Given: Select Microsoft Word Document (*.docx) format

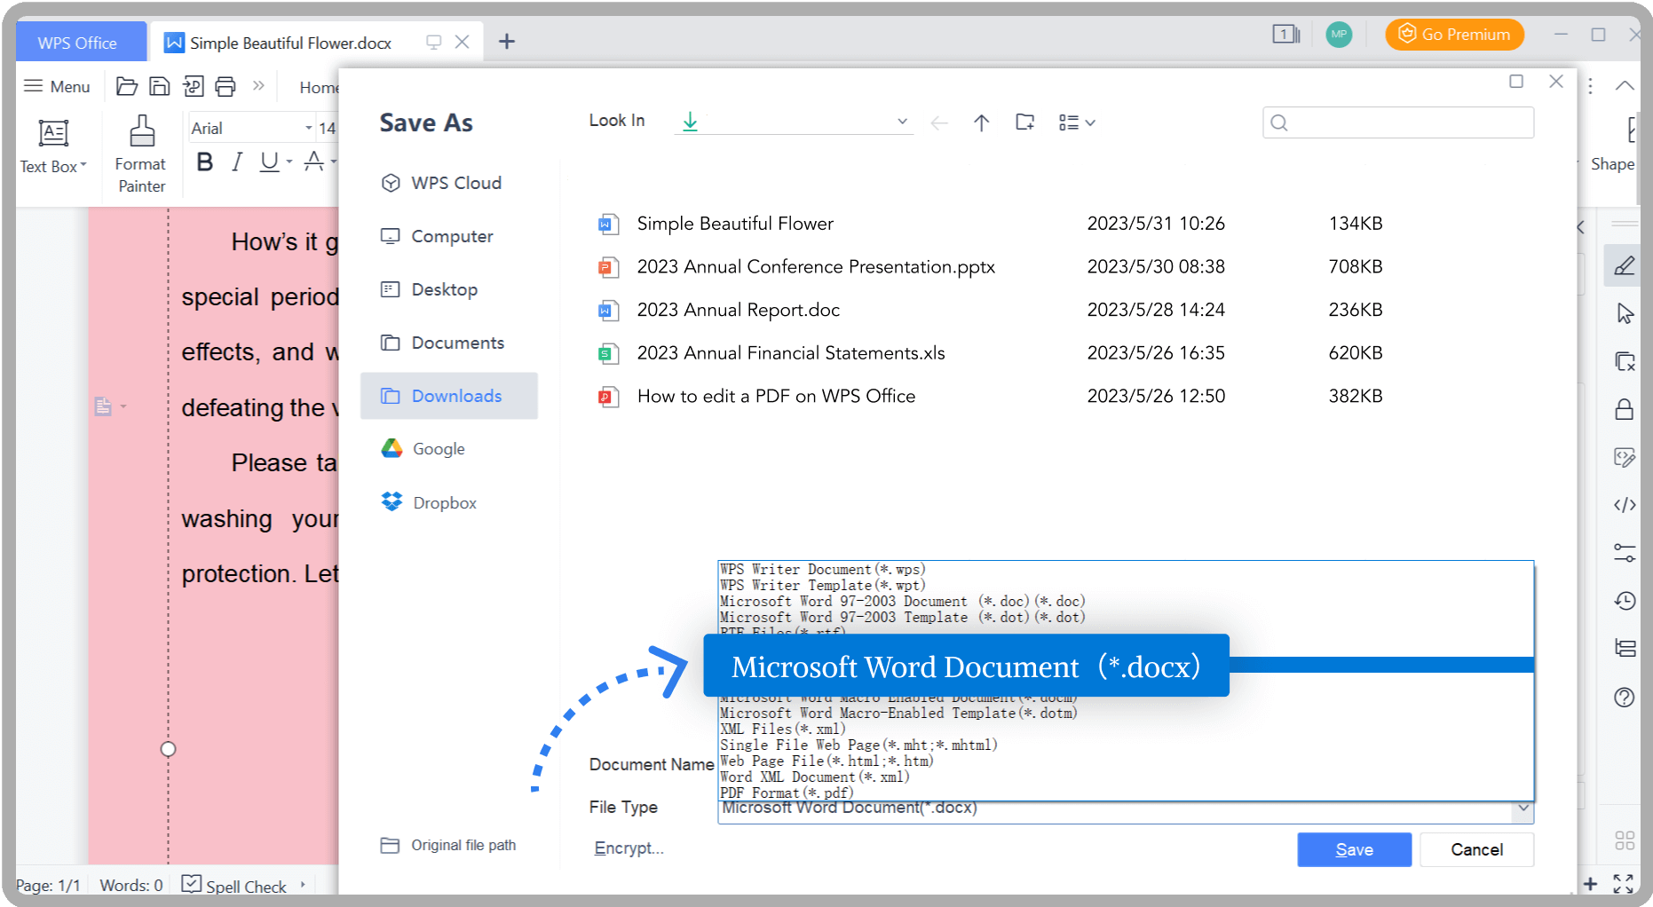Looking at the screenshot, I should tap(965, 666).
